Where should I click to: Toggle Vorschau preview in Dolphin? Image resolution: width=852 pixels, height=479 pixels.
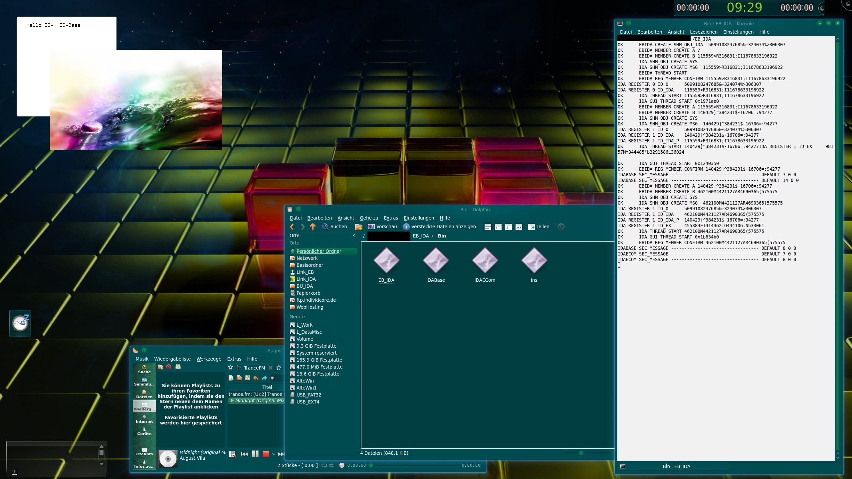pyautogui.click(x=382, y=227)
